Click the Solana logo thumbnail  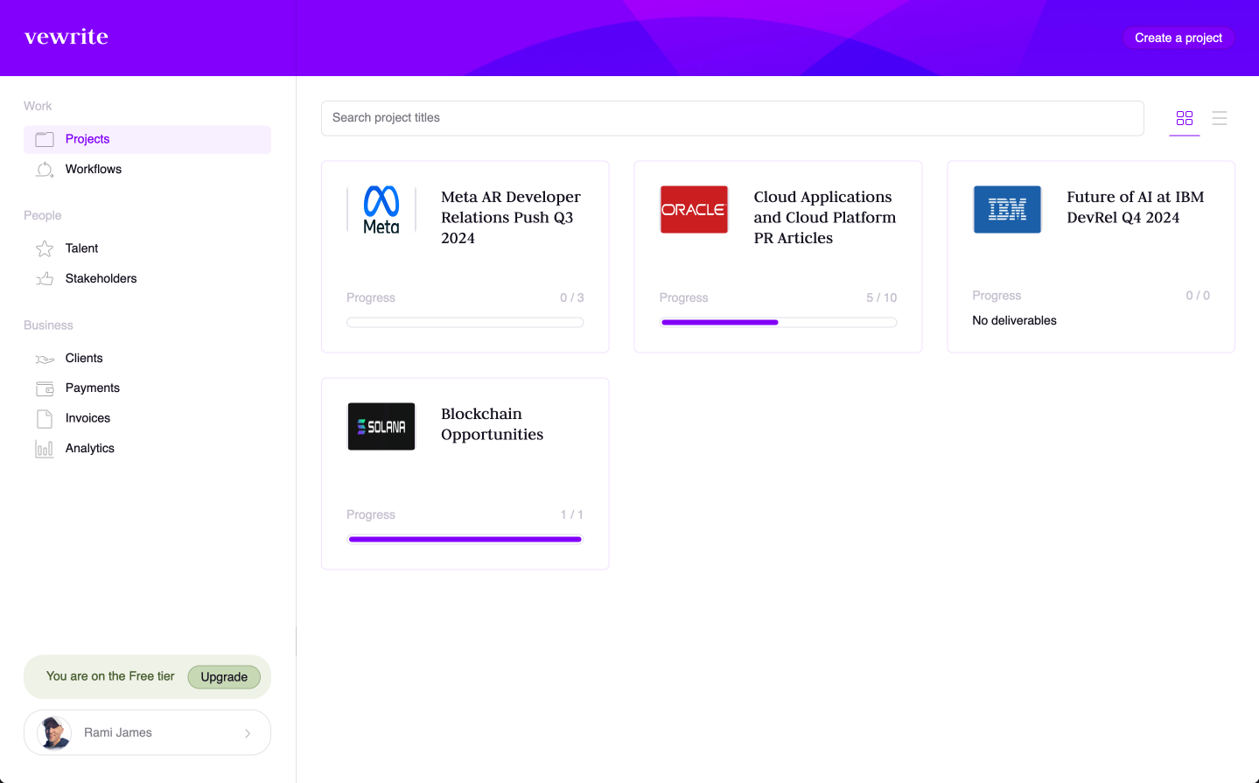381,427
